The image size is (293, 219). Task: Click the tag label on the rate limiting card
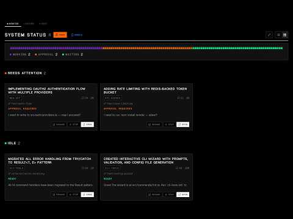[x=113, y=98]
